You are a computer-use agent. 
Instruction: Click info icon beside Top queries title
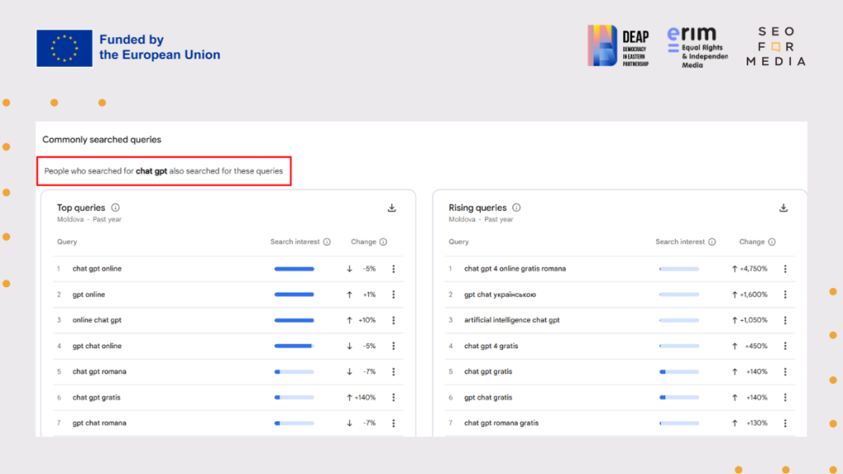pos(115,208)
